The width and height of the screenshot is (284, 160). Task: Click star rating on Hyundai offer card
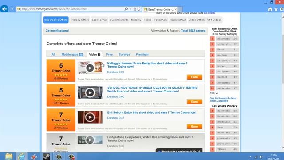61,100
